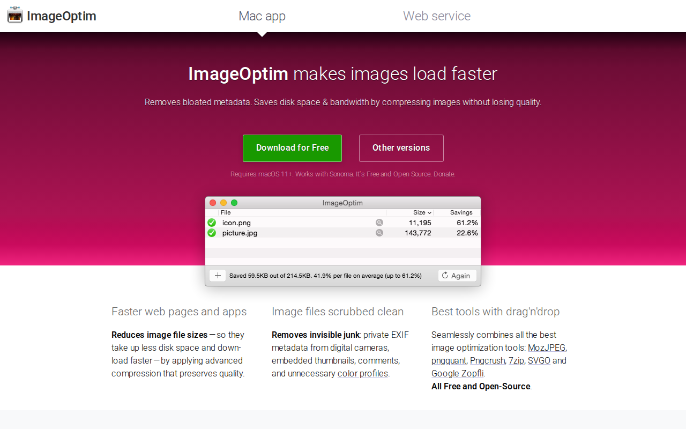Image resolution: width=686 pixels, height=429 pixels.
Task: Select the picture.jpg file row
Action: (x=343, y=233)
